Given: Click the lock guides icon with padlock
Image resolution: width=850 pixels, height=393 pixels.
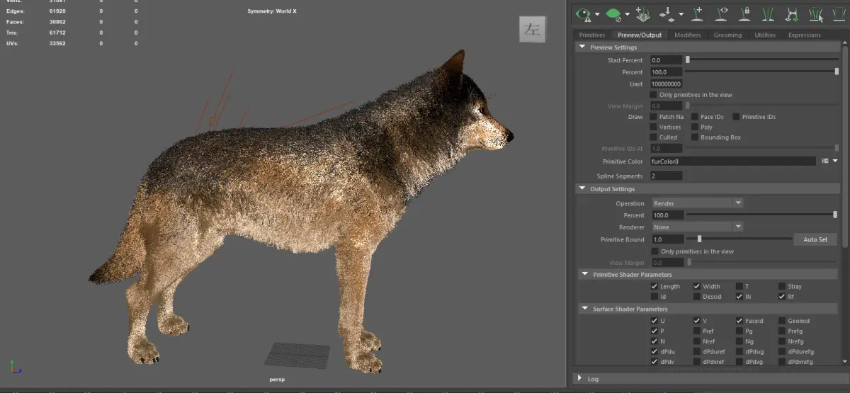Looking at the screenshot, I should tap(745, 13).
